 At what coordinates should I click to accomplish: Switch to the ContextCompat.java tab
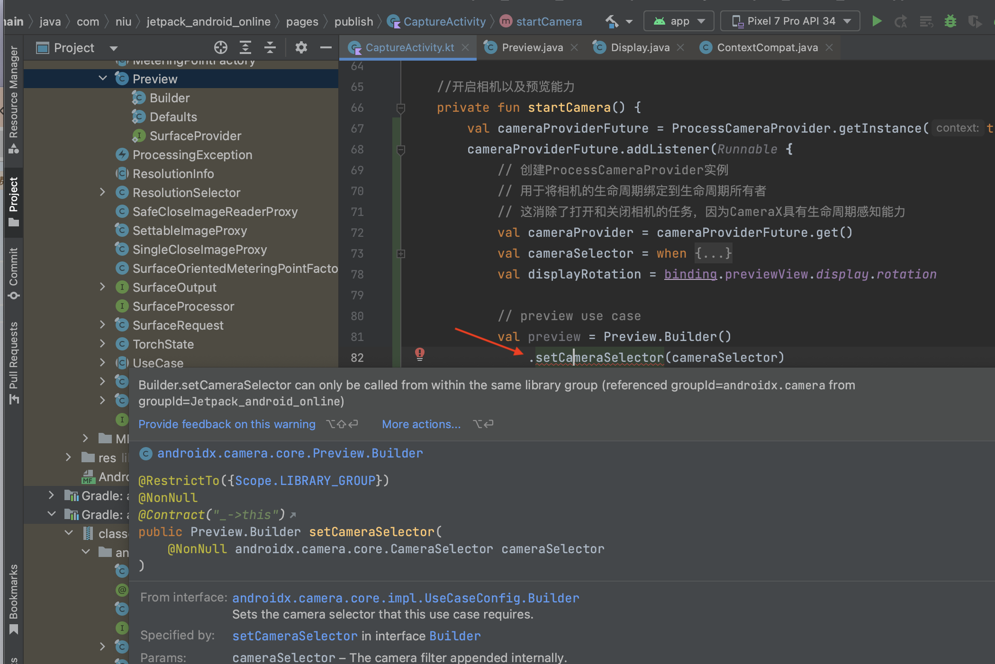(767, 47)
